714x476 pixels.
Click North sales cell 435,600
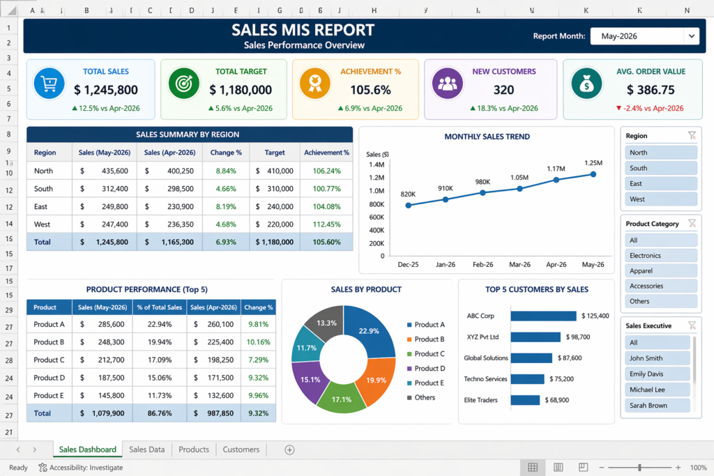pos(105,171)
